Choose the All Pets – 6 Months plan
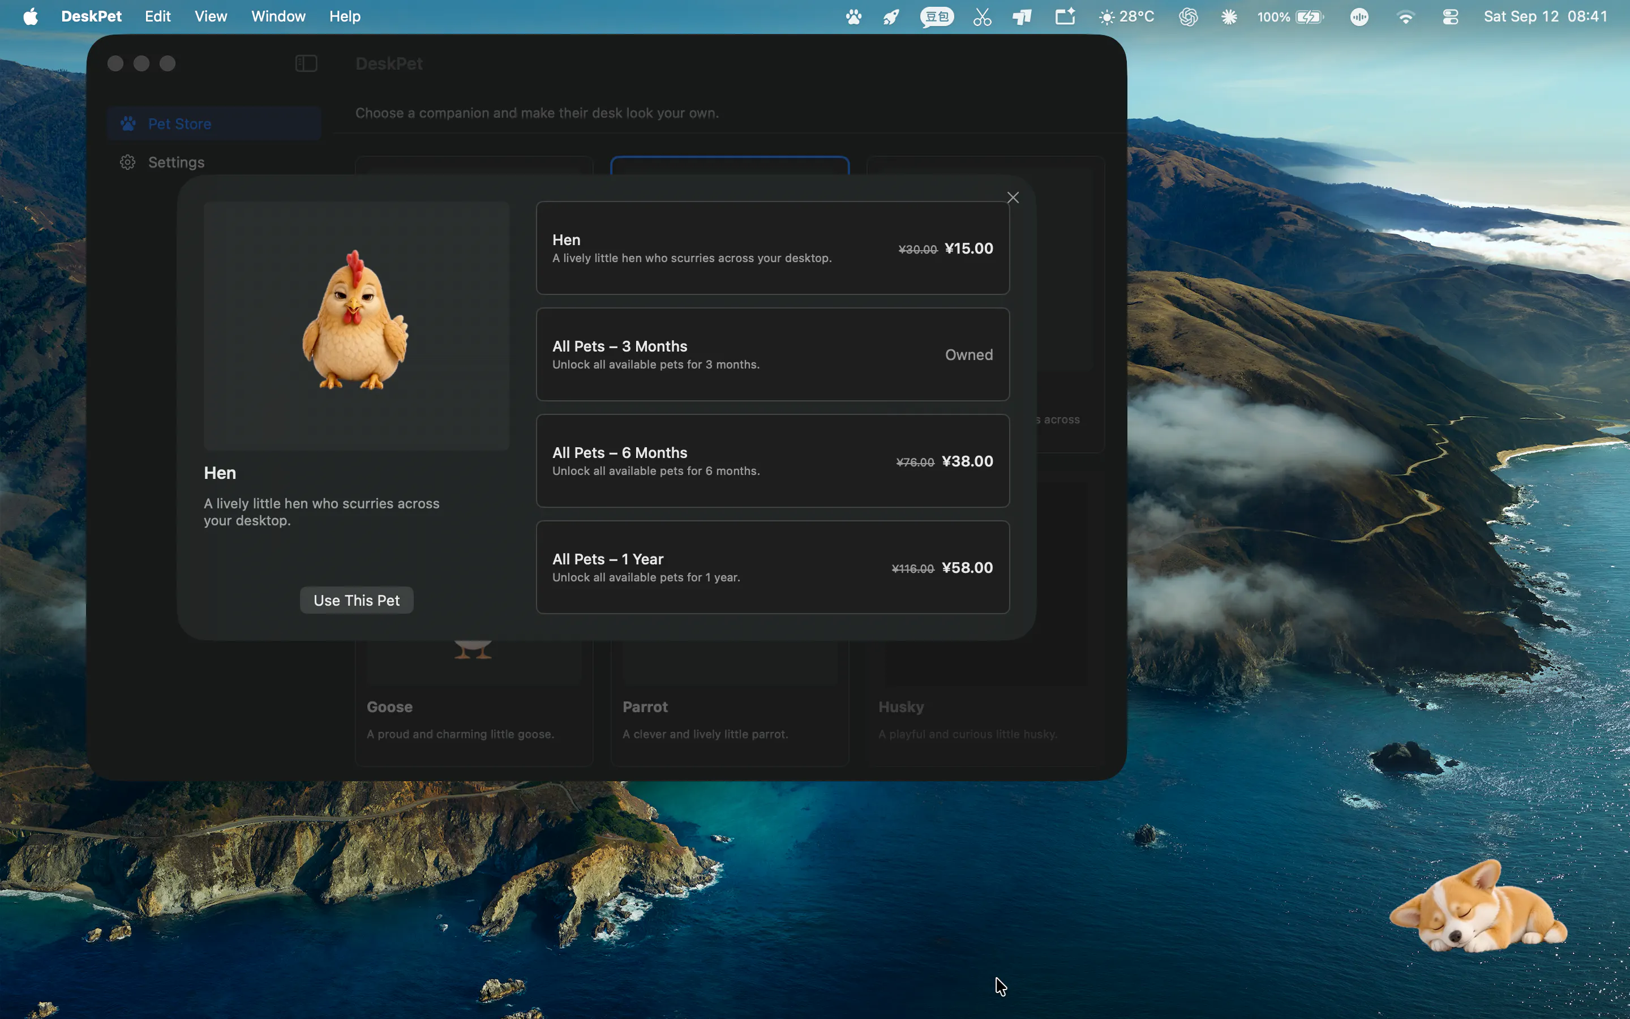This screenshot has height=1019, width=1630. click(x=773, y=461)
